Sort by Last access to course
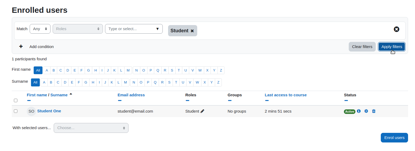Screen dimensions: 415x151 [286, 95]
